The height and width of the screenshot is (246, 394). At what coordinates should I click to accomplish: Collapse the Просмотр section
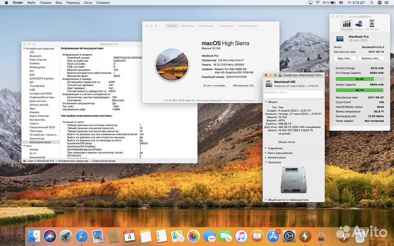tap(266, 162)
